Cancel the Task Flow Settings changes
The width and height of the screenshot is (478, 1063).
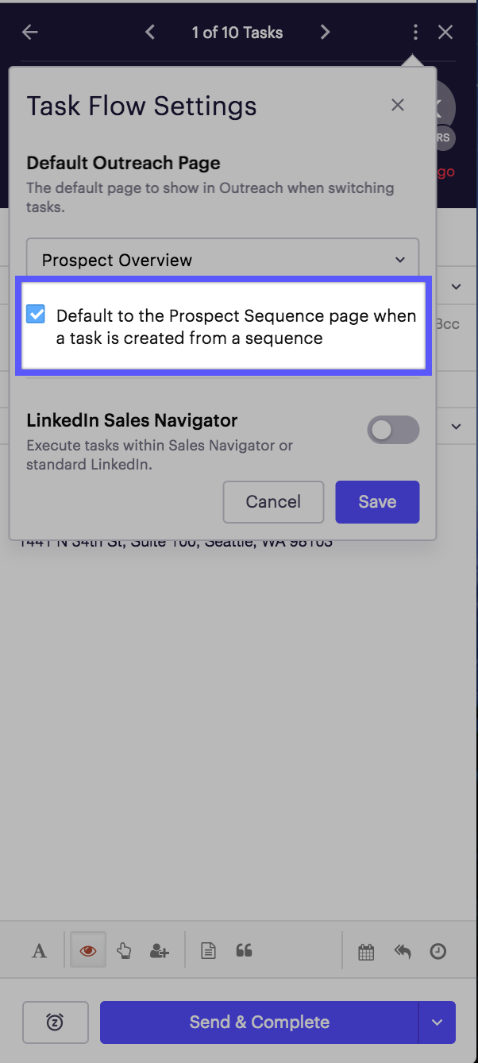point(273,501)
